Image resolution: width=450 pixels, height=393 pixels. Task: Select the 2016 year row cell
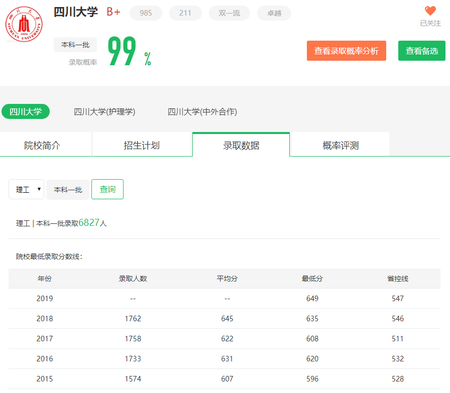point(45,359)
